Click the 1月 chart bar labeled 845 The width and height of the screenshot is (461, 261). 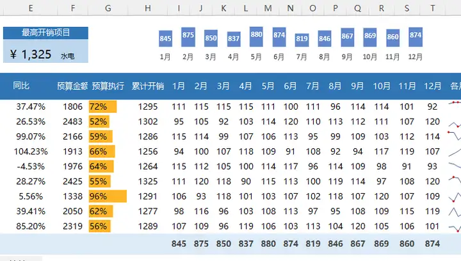pyautogui.click(x=165, y=39)
